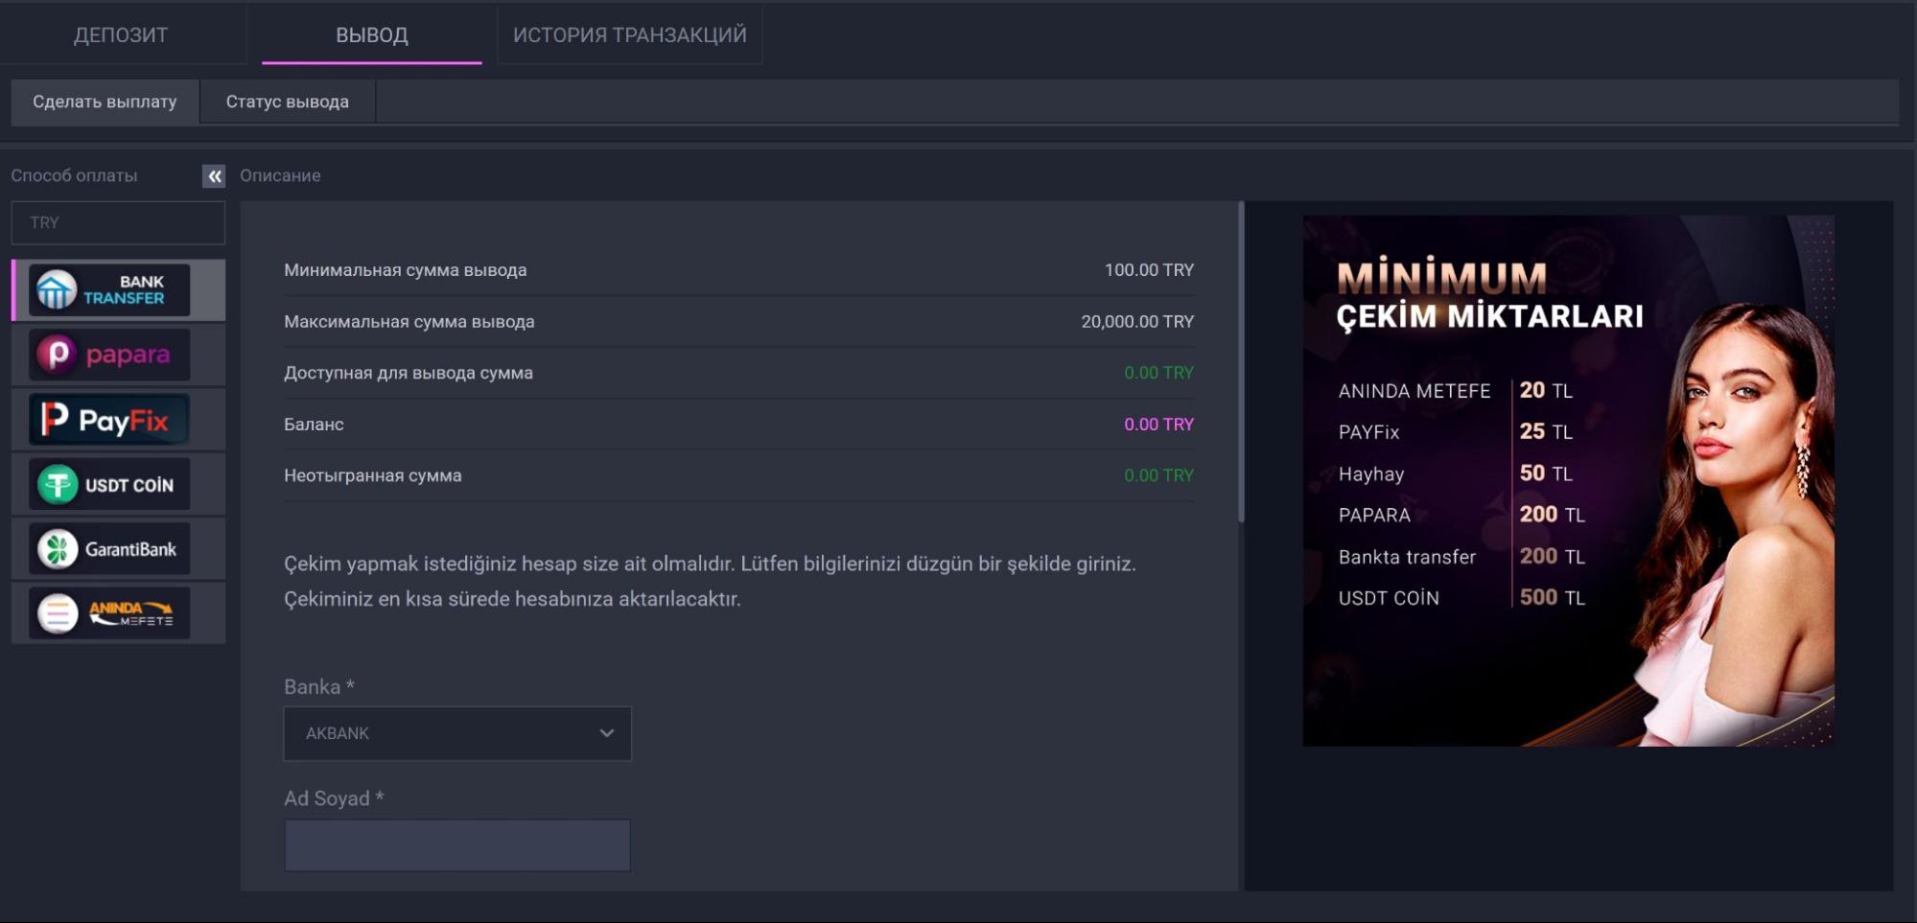The height and width of the screenshot is (923, 1917).
Task: Click the Баланс 0.00 TRY value
Action: [x=1158, y=424]
